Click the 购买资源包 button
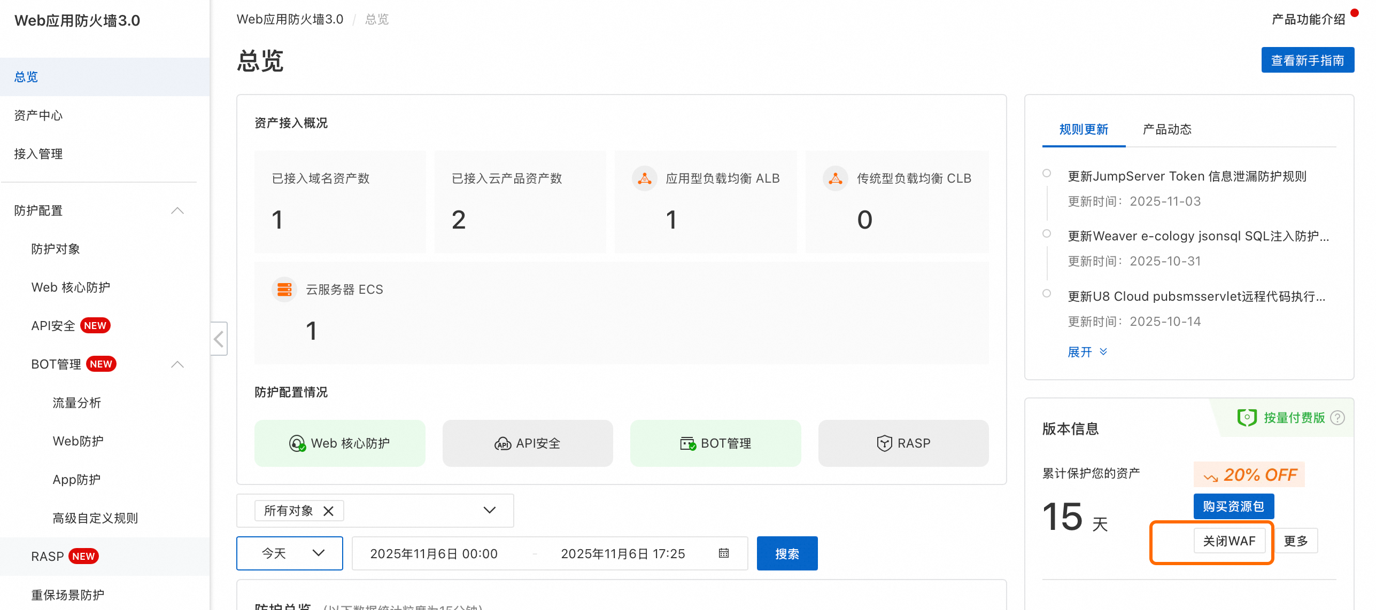 coord(1233,506)
